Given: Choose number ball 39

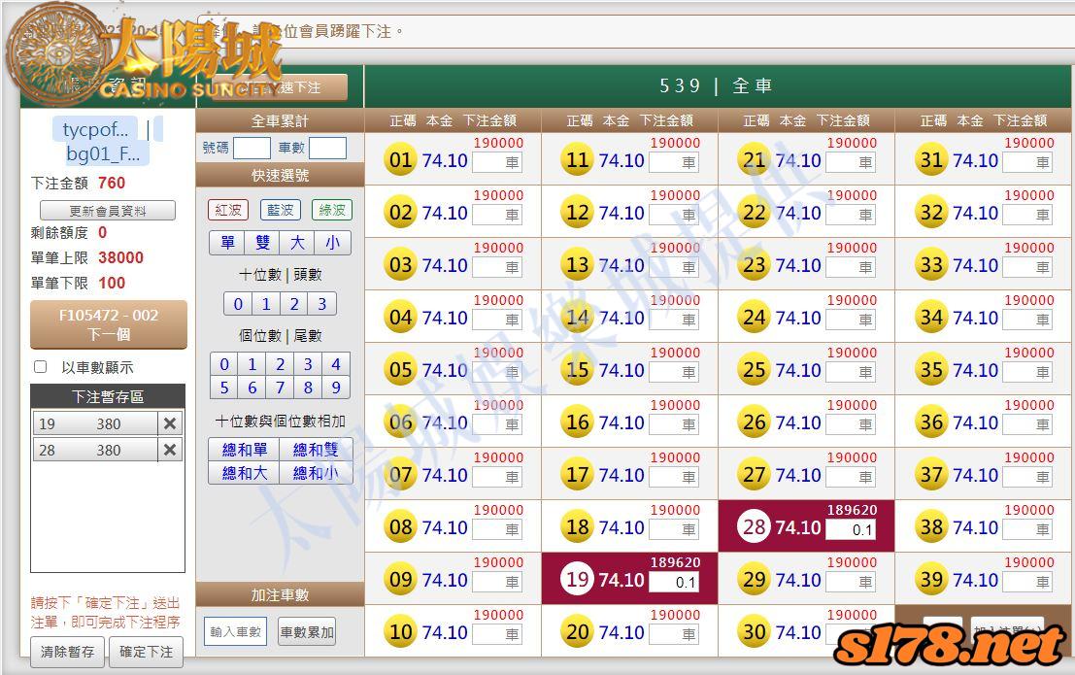Looking at the screenshot, I should pyautogui.click(x=931, y=580).
